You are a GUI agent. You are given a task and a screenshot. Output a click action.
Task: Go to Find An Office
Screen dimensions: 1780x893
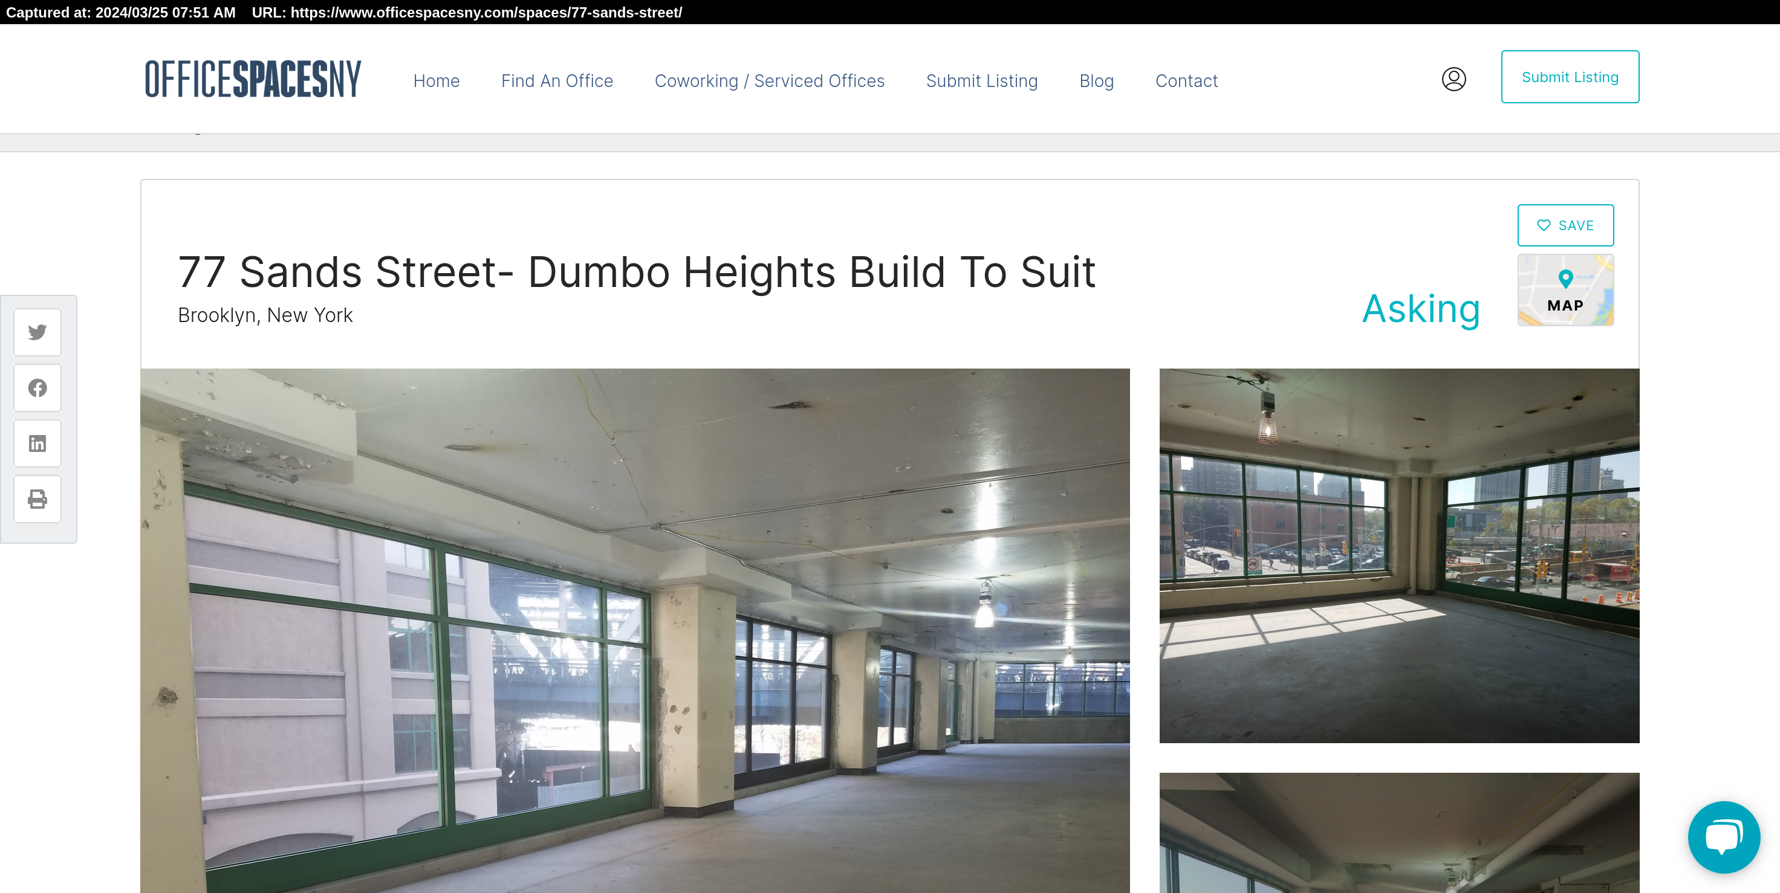pos(557,81)
